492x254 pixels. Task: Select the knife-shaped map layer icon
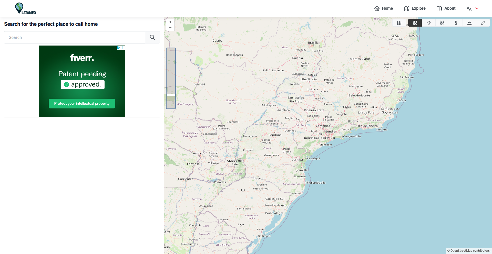pos(483,23)
